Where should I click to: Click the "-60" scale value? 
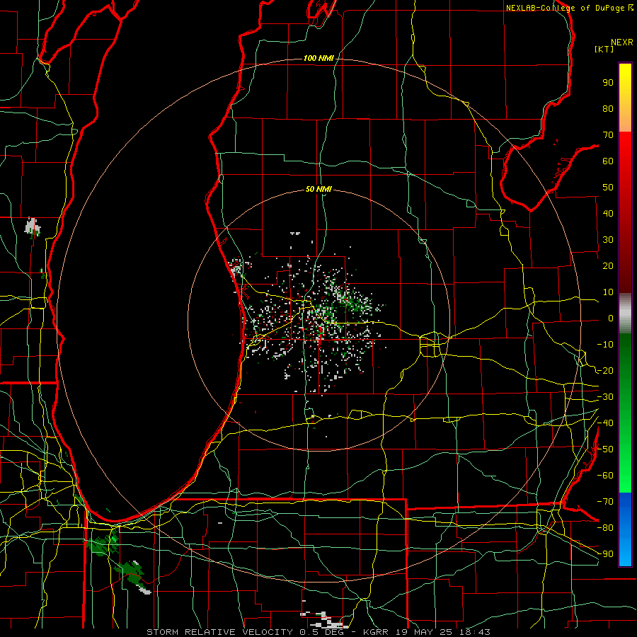tap(605, 476)
